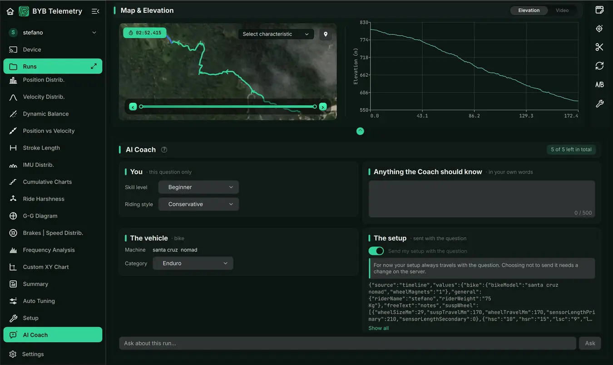
Task: Open Brakes | Speed Distrib. in the sidebar
Action: [53, 233]
